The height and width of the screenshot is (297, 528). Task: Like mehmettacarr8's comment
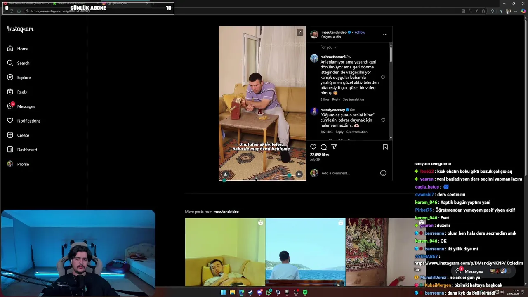click(383, 78)
